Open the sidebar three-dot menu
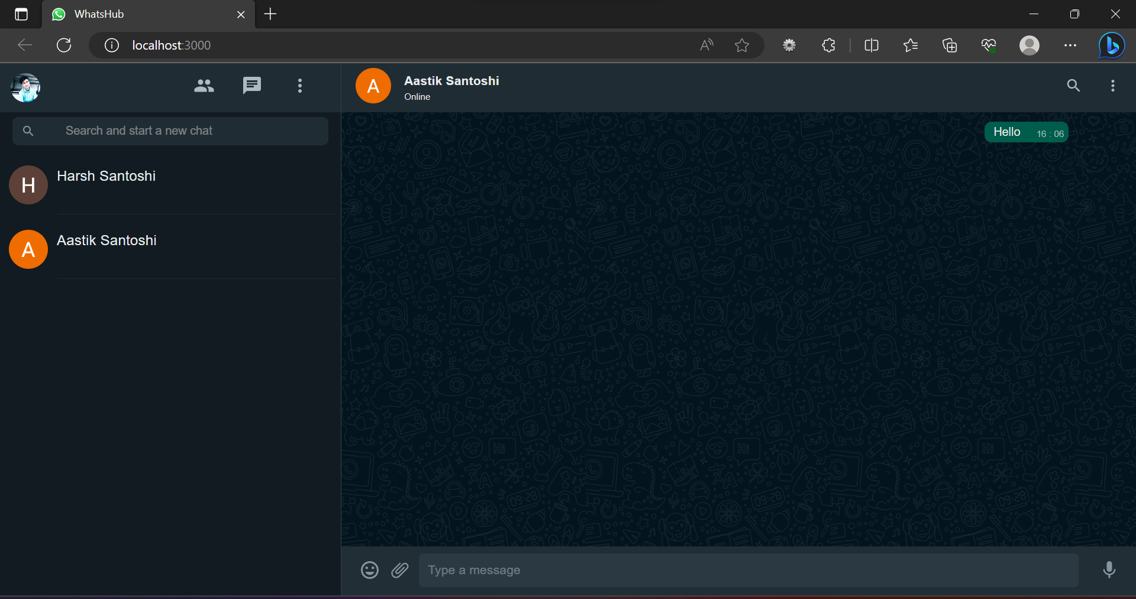This screenshot has height=599, width=1136. pyautogui.click(x=300, y=86)
